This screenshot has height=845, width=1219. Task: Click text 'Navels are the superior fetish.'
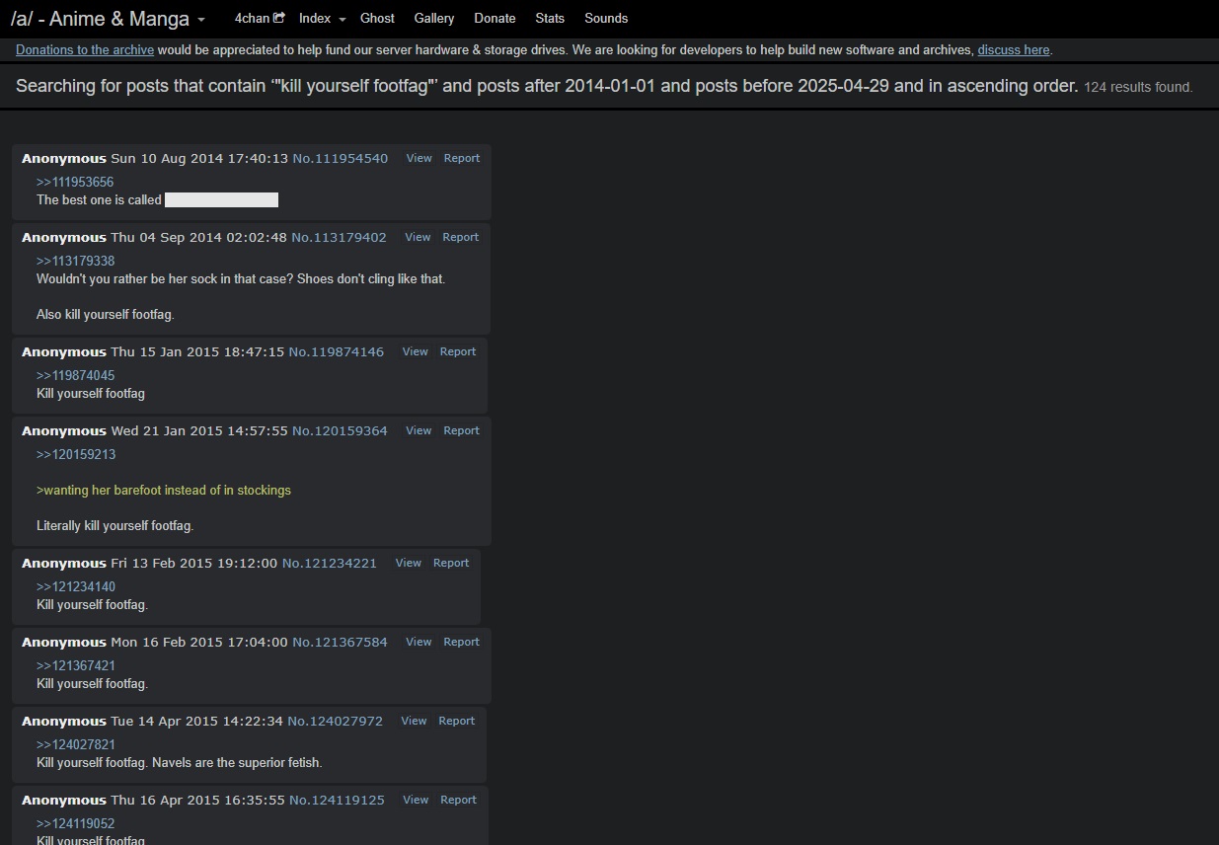[x=238, y=762]
